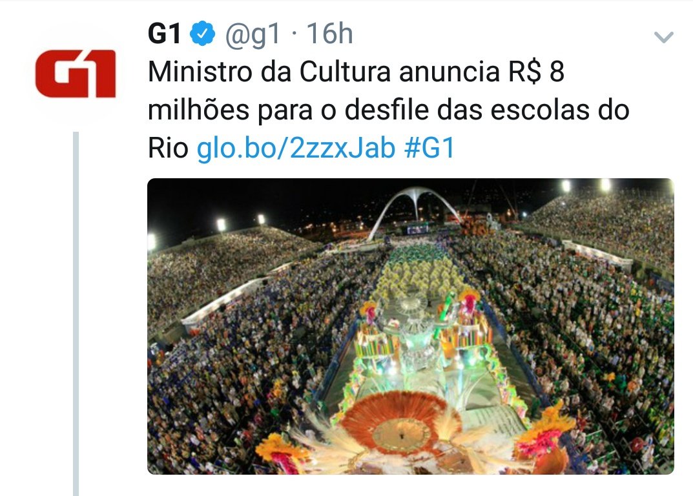Screen dimensions: 693x496
Task: Expand the tweet options chevron
Action: pyautogui.click(x=663, y=37)
